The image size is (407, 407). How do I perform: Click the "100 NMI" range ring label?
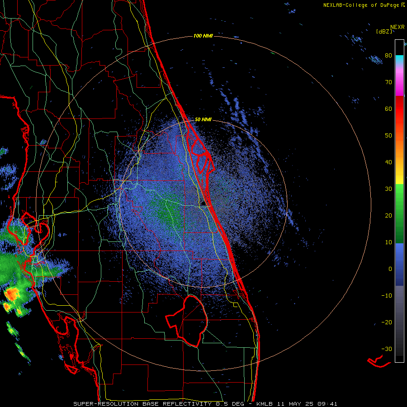tap(203, 36)
